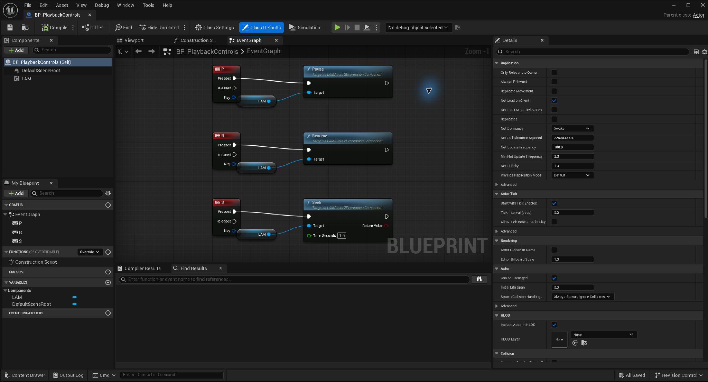Open My Blueprint view options gear
Viewport: 708px width, 382px height.
click(x=108, y=193)
